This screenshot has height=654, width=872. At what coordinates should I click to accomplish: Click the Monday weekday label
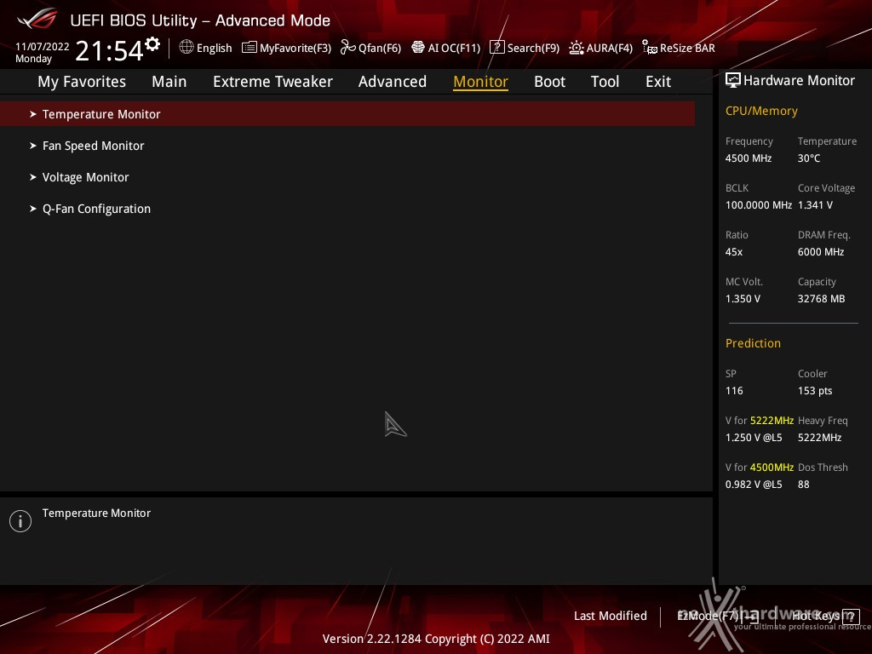(33, 59)
